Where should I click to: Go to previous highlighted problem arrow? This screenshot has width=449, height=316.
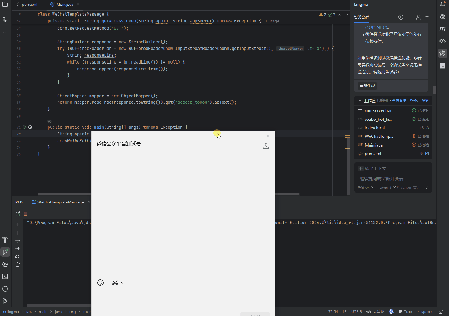[340, 15]
